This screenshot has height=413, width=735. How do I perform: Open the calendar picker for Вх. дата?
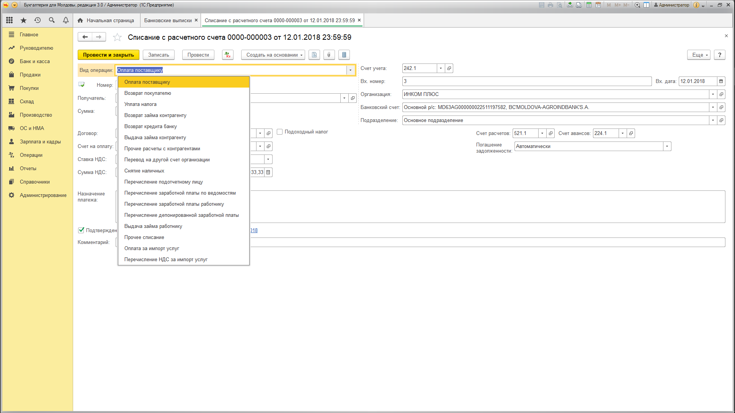[721, 81]
